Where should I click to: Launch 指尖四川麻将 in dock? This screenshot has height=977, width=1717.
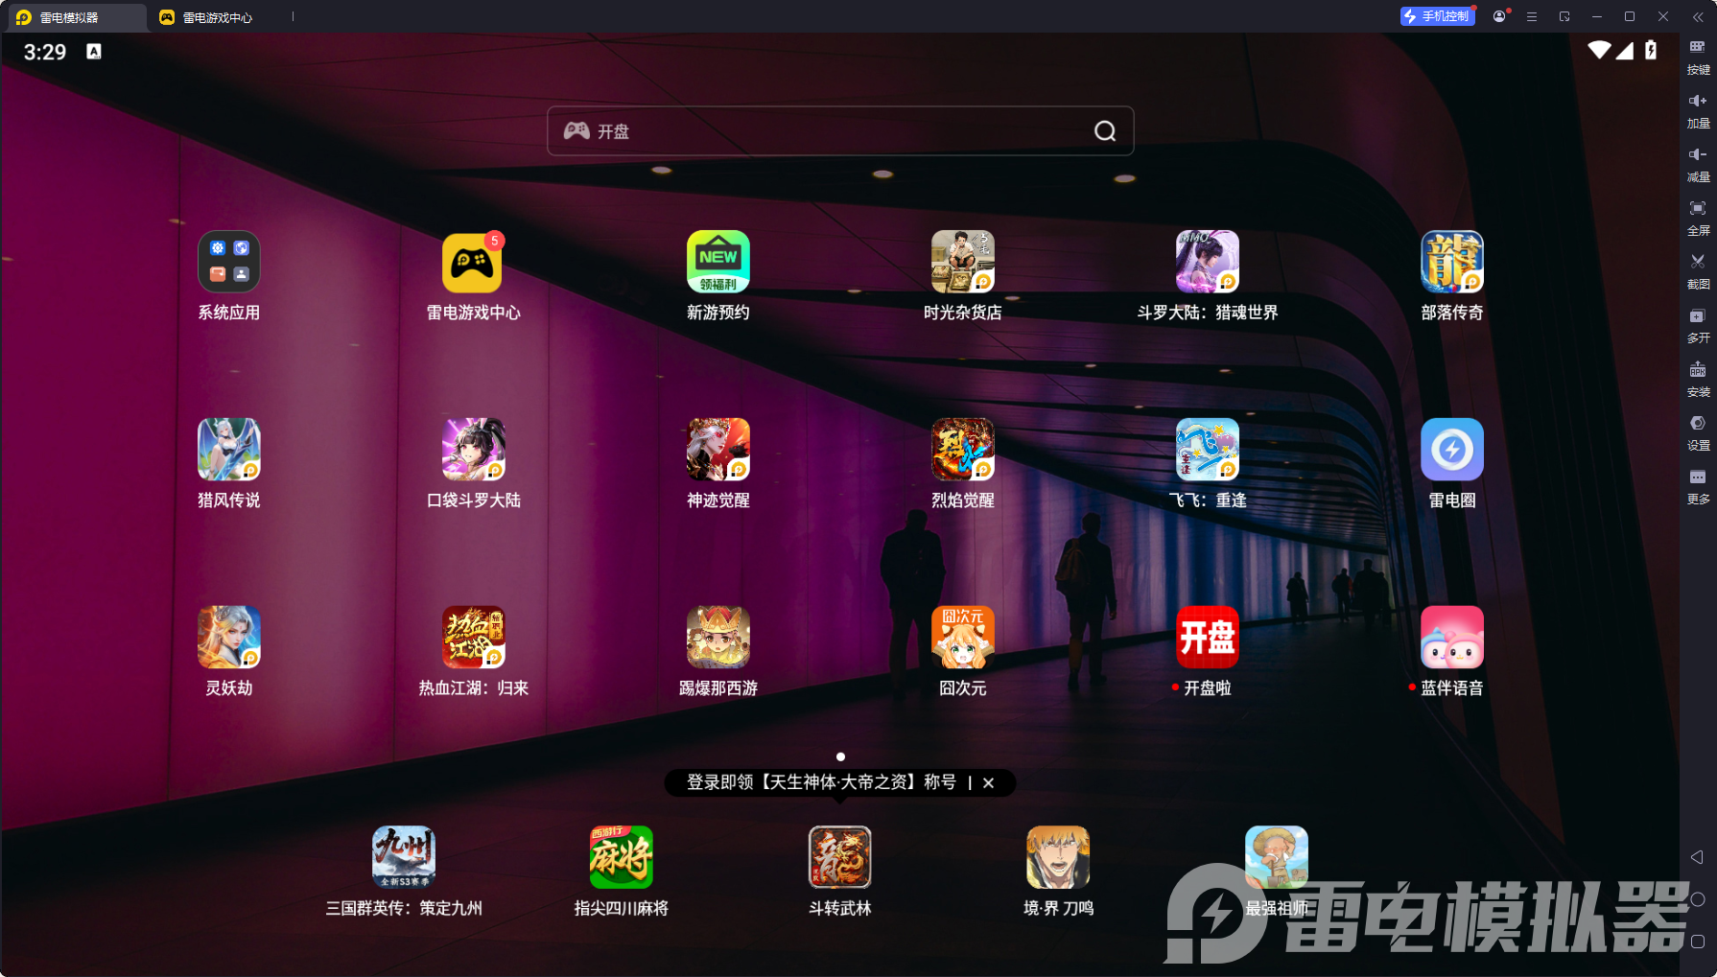point(621,857)
